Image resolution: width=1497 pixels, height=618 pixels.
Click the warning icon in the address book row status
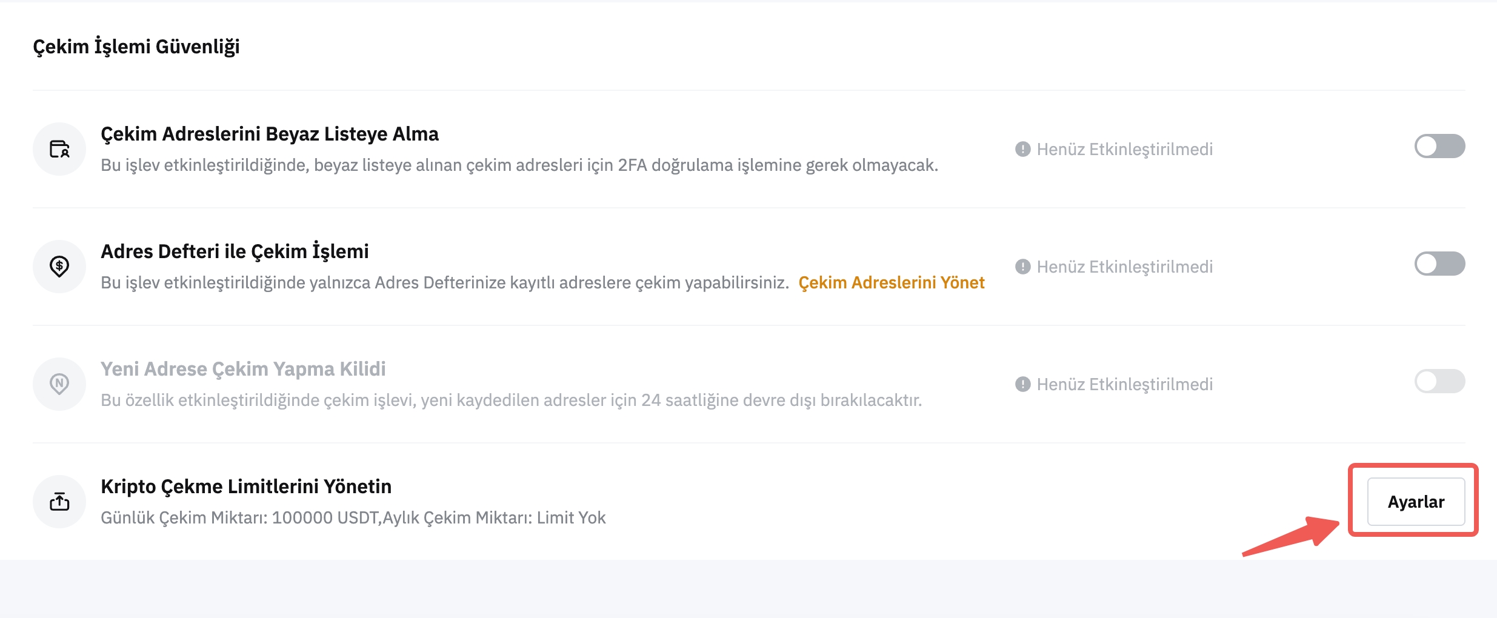[1022, 267]
